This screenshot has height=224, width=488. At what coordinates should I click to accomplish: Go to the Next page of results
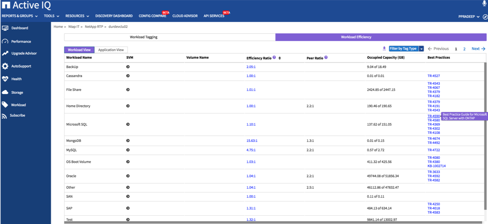(x=478, y=49)
